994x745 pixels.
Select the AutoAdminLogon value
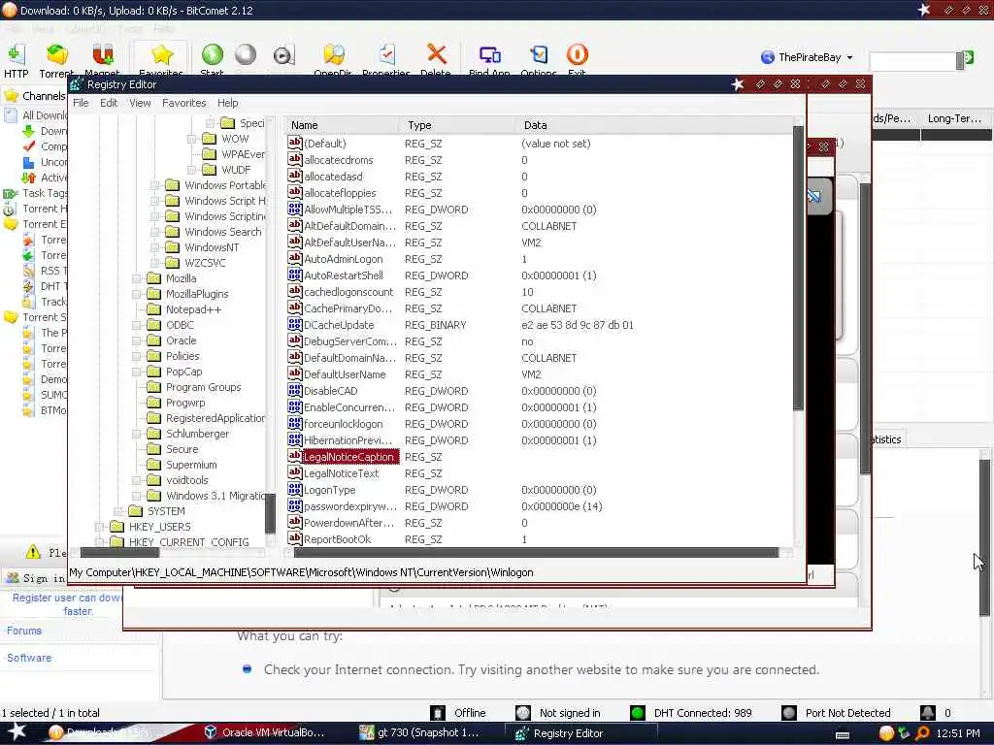(343, 259)
